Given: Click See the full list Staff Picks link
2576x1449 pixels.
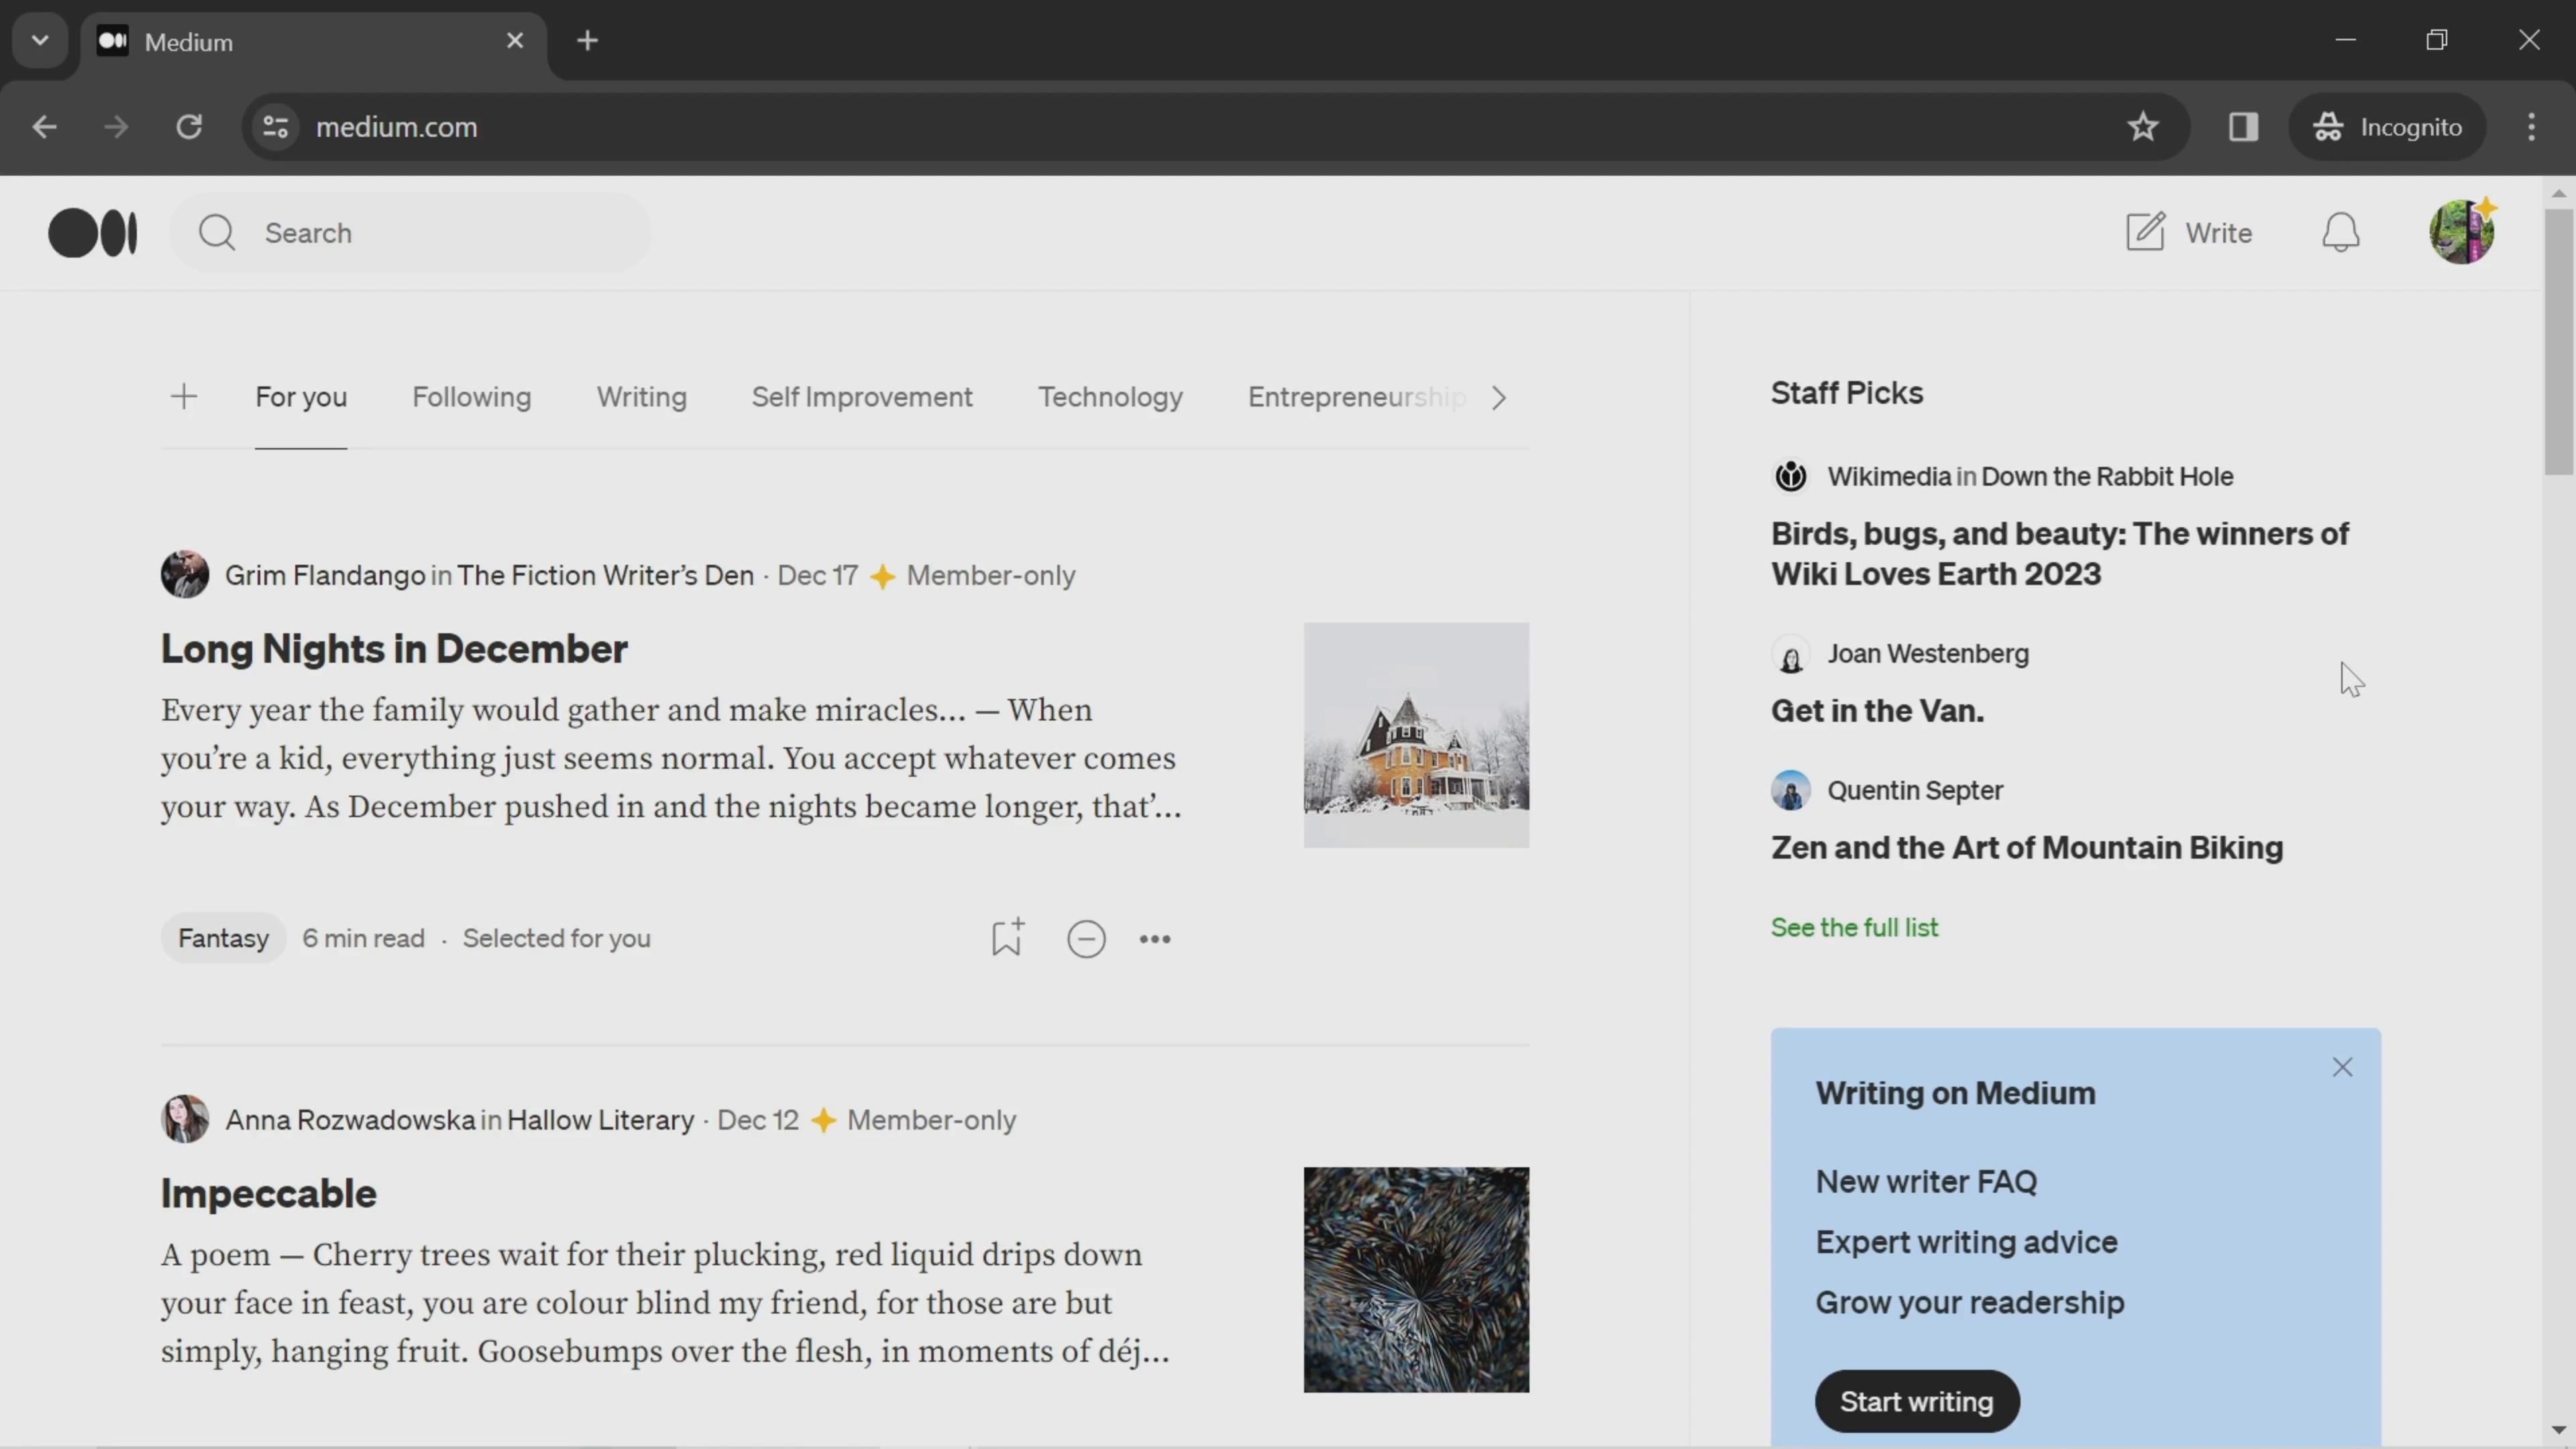Looking at the screenshot, I should click(1854, 927).
